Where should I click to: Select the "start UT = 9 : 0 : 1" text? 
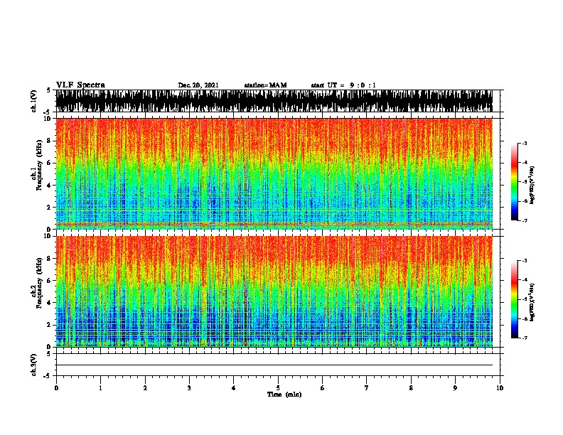point(343,85)
